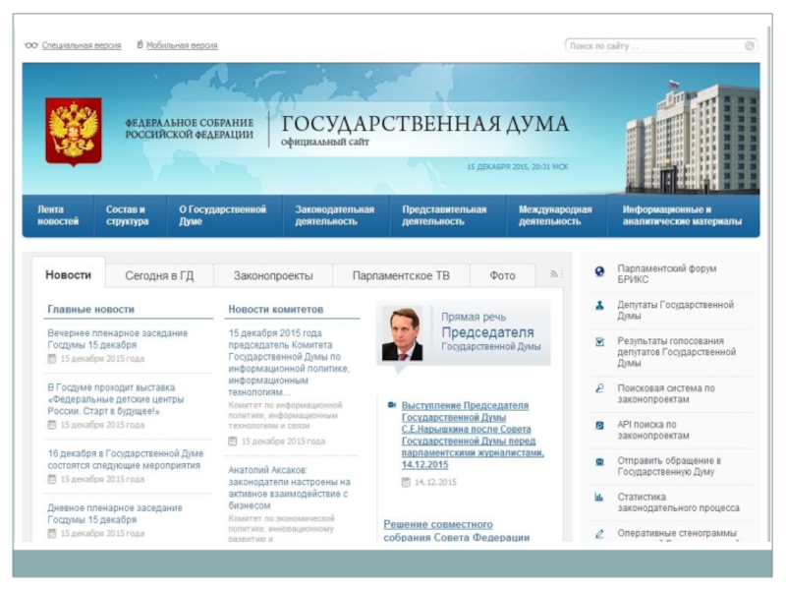Click the chart icon for Статистика законодательного процесса
Image resolution: width=786 pixels, height=590 pixels.
(599, 498)
